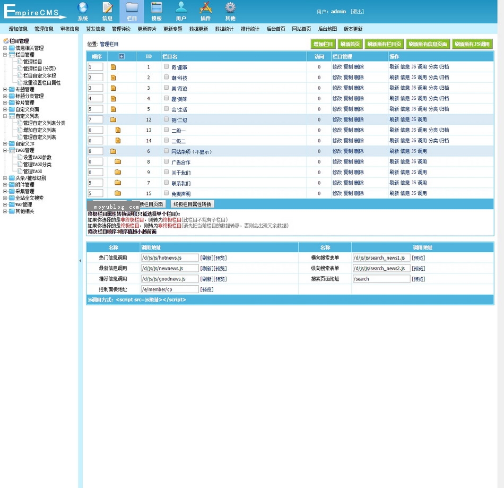504x488 pixels.
Task: Click the folder icon for 测·二级 row
Action: coord(113,119)
